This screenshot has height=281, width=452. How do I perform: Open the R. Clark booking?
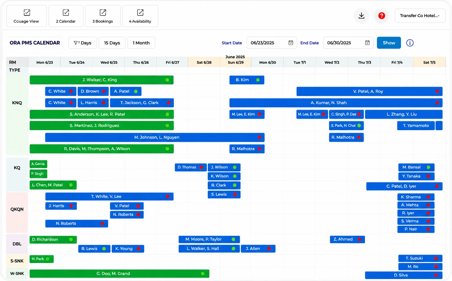[x=224, y=185]
